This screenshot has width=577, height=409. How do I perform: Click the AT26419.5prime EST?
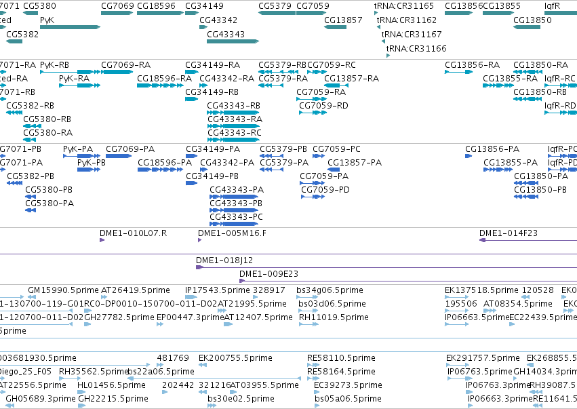point(104,297)
